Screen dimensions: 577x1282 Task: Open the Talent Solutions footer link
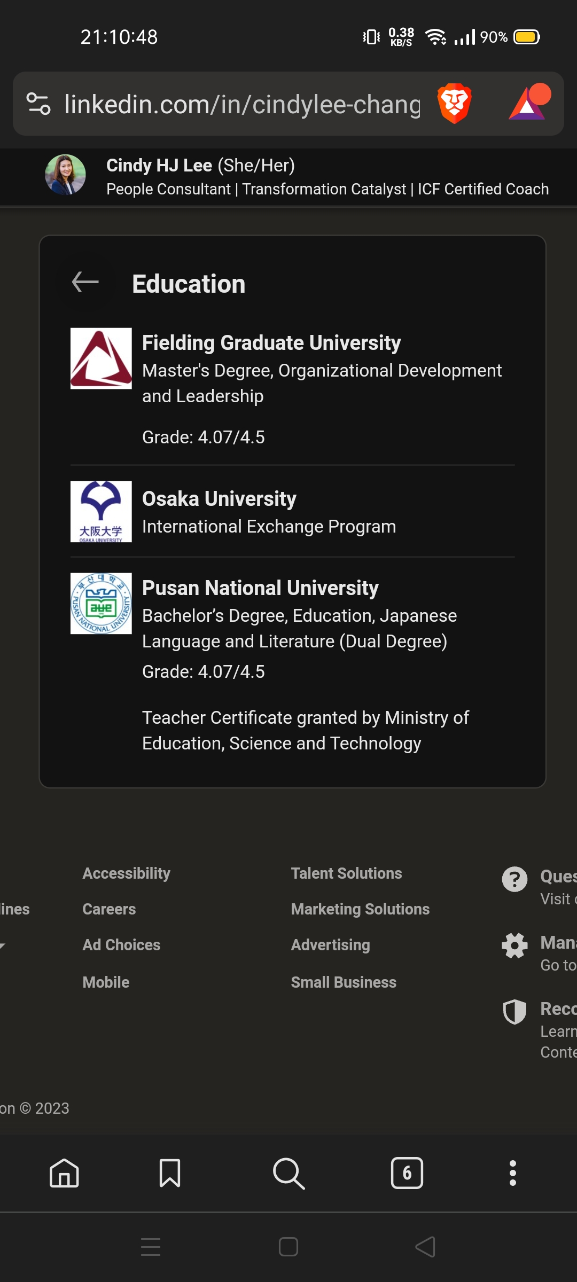(346, 873)
